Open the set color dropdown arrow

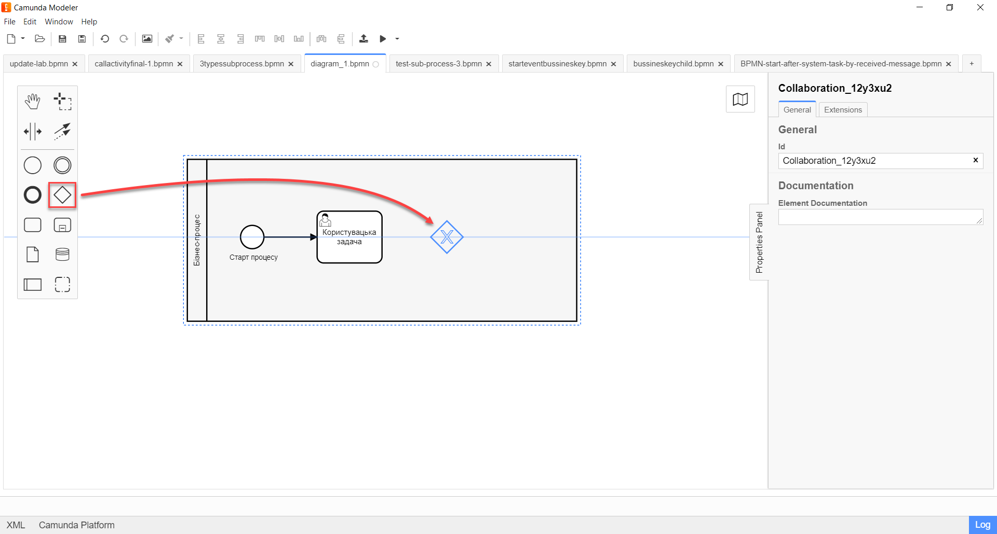coord(181,39)
